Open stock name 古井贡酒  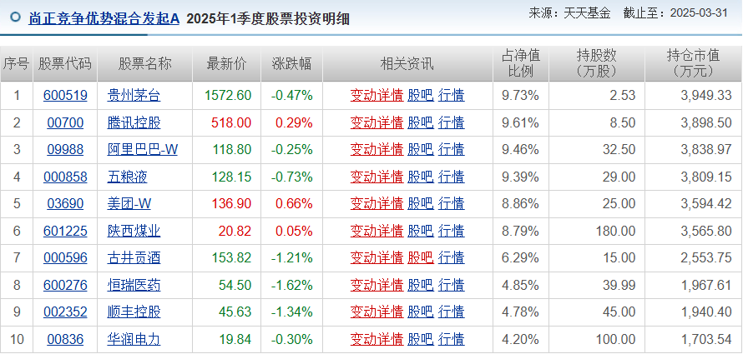[x=134, y=257]
